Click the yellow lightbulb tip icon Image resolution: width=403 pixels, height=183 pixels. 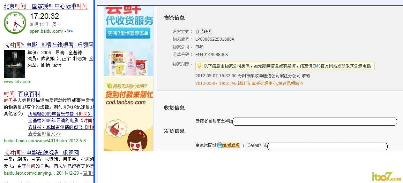click(199, 66)
